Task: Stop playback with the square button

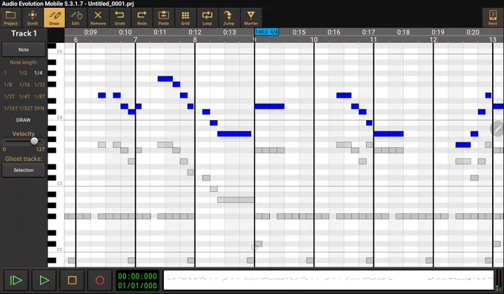Action: click(x=72, y=281)
